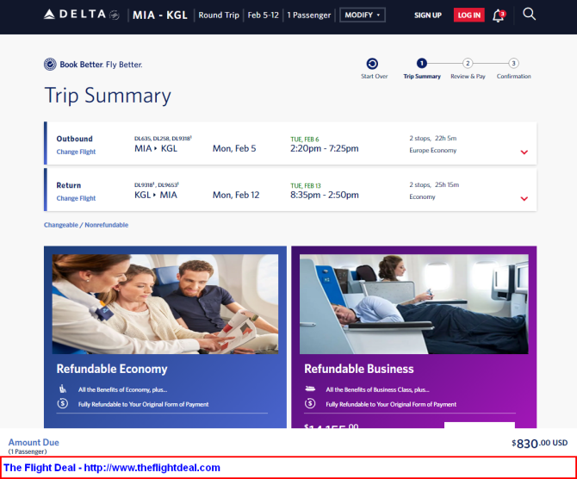This screenshot has width=577, height=479.
Task: Click the flat-bed icon under Refundable Business
Action: (310, 389)
